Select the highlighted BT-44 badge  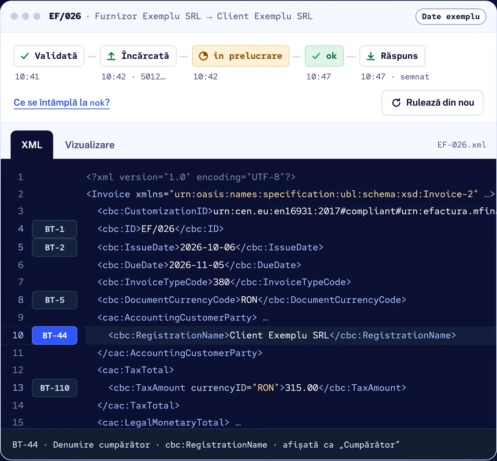55,335
